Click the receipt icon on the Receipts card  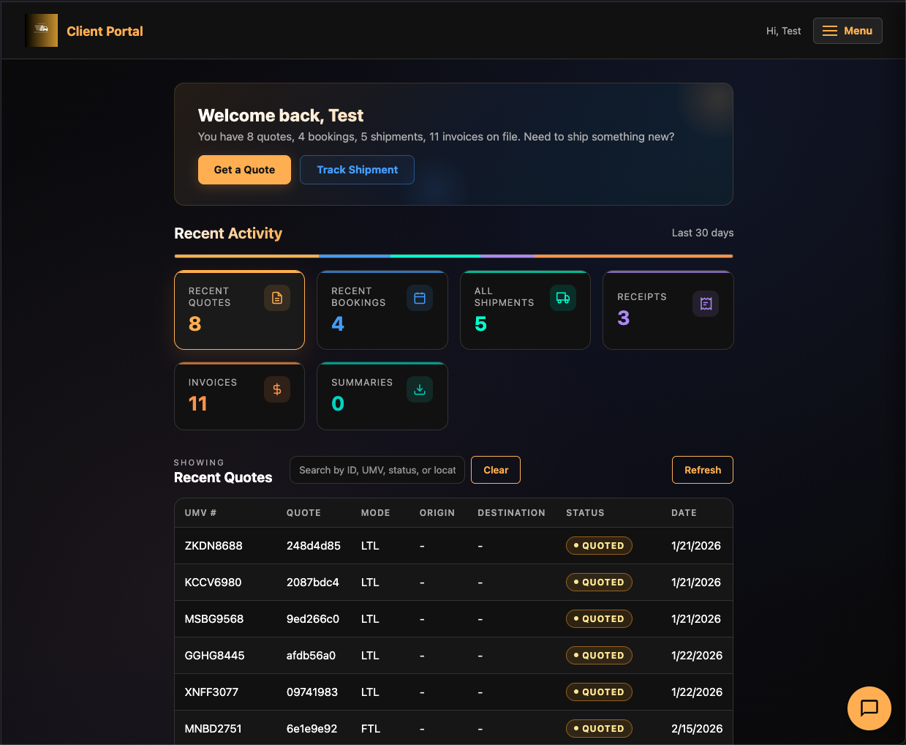click(706, 304)
